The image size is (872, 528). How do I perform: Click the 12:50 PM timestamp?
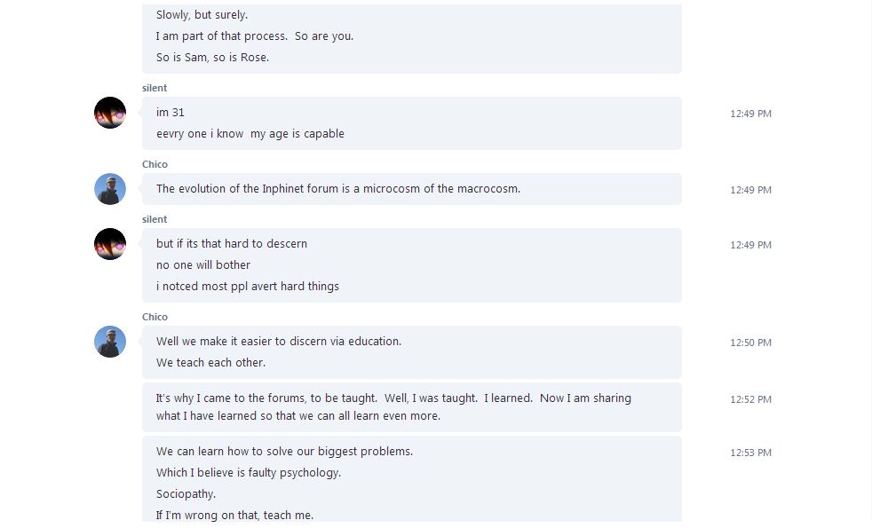[x=750, y=343]
